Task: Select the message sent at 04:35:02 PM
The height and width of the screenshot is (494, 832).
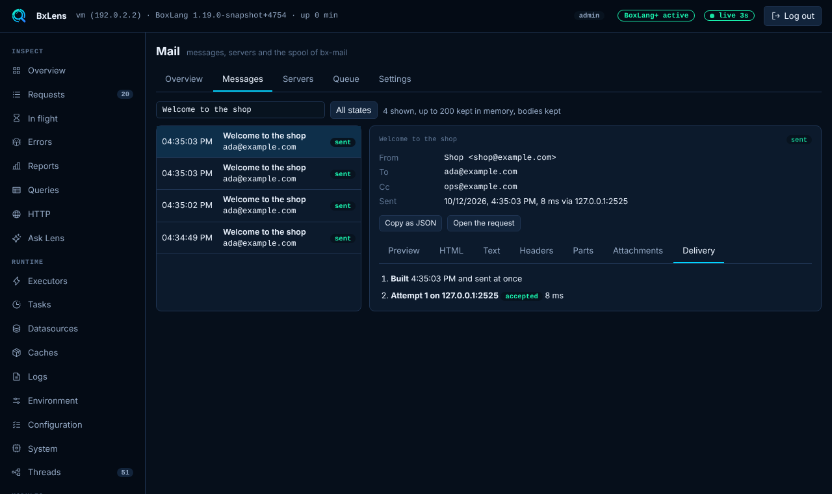Action: click(259, 205)
